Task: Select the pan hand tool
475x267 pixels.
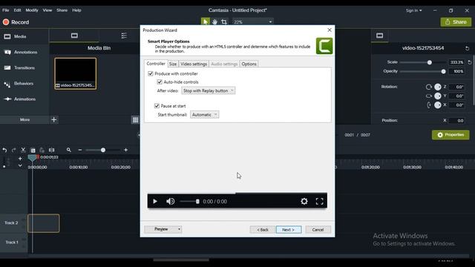Action: (x=214, y=22)
